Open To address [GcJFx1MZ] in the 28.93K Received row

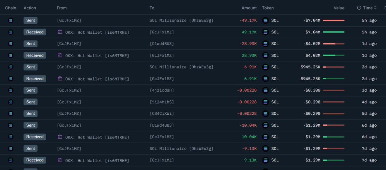click(x=162, y=55)
